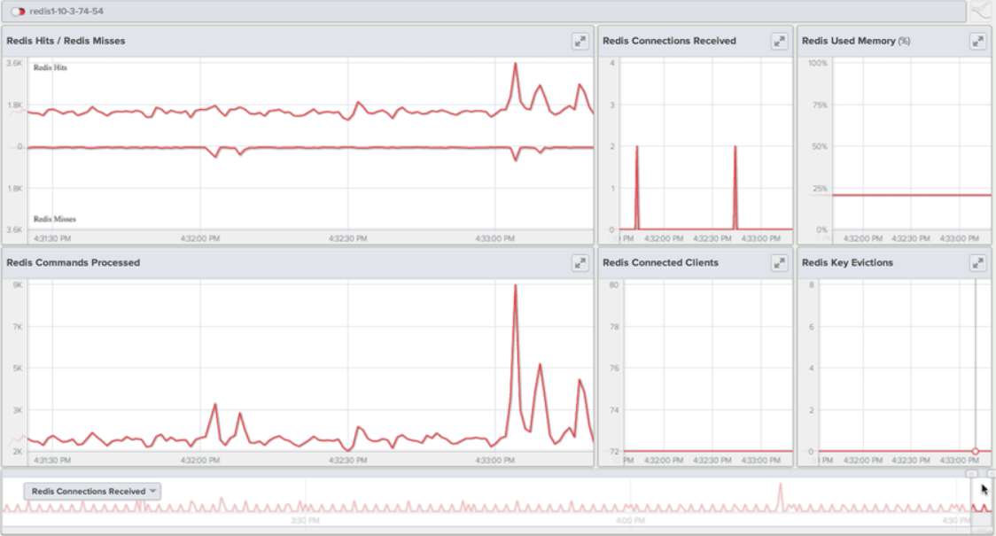Expand the Redis Connections Received chart
Viewport: 996px width, 536px height.
click(780, 42)
